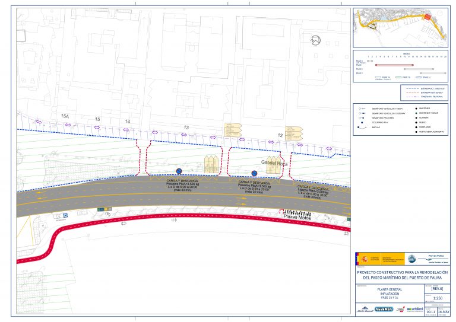Click the red FASE 1 schedule bar

coord(394,65)
